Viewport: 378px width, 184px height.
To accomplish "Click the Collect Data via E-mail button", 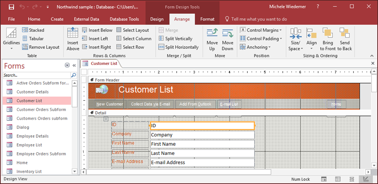I will [x=150, y=104].
